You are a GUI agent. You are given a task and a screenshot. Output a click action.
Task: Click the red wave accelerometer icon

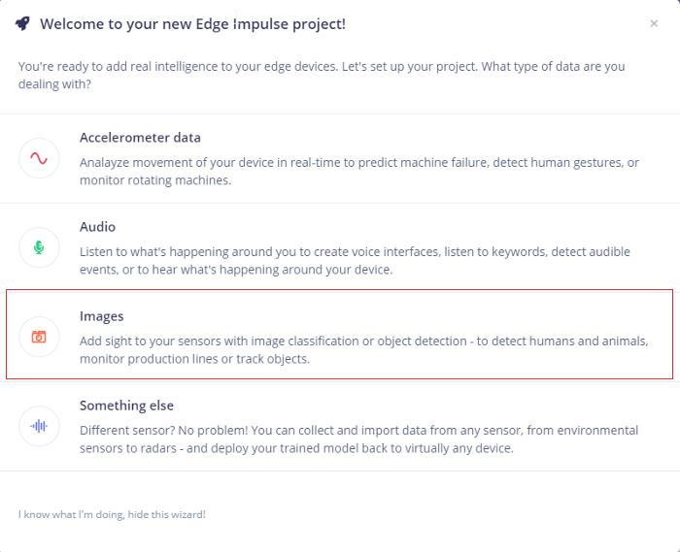point(39,158)
